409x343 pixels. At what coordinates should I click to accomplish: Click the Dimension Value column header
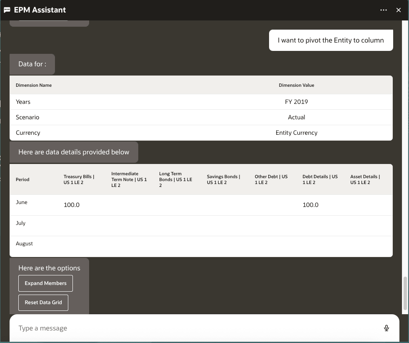coord(296,85)
